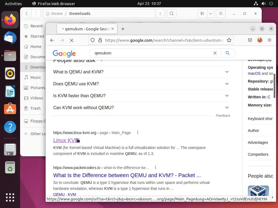Viewport: 278px width, 208px height.
Task: Open Help from the dock
Action: point(10,127)
